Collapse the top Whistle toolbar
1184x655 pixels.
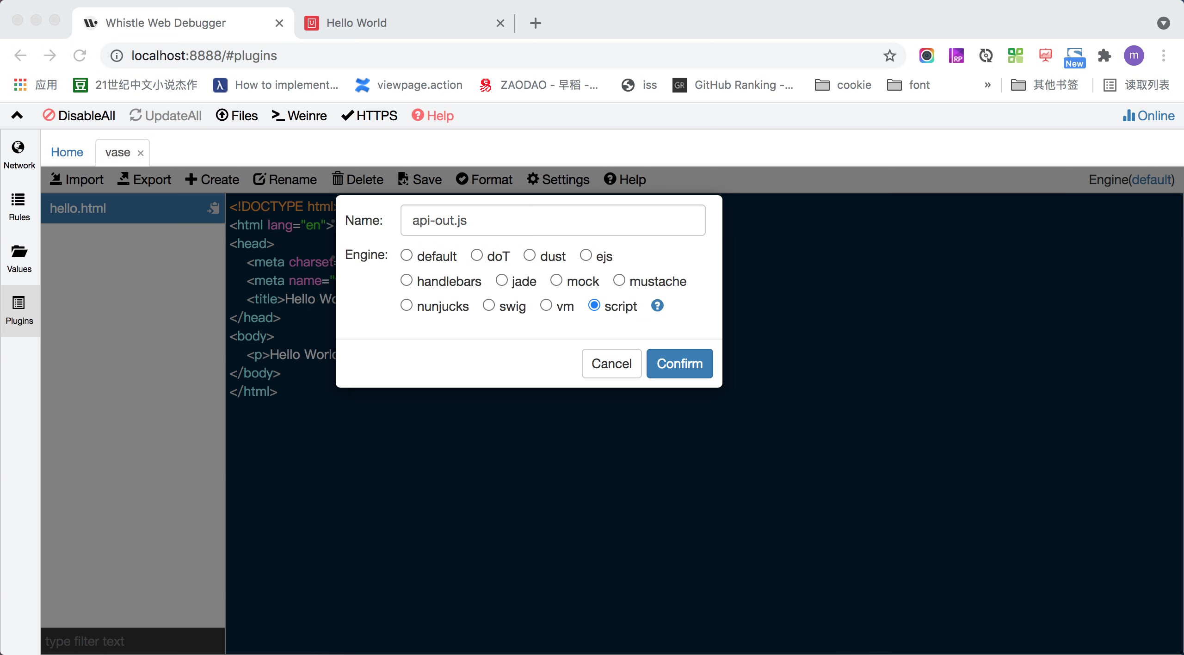click(x=17, y=115)
